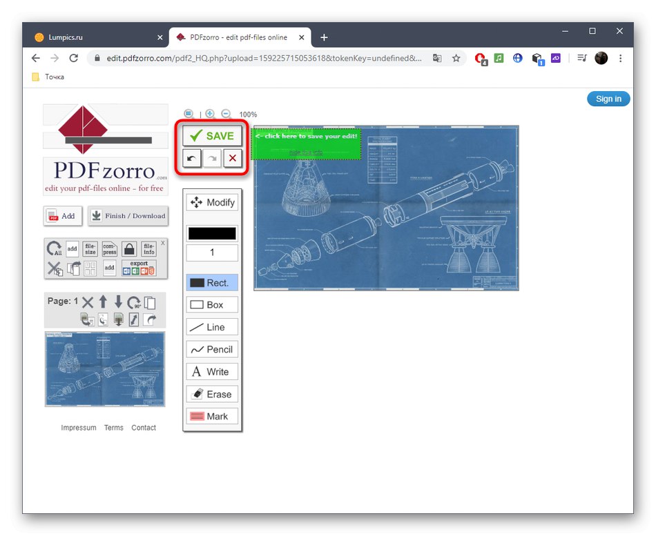Undo the last edit
Viewport: 656px width, 536px height.
coord(191,158)
